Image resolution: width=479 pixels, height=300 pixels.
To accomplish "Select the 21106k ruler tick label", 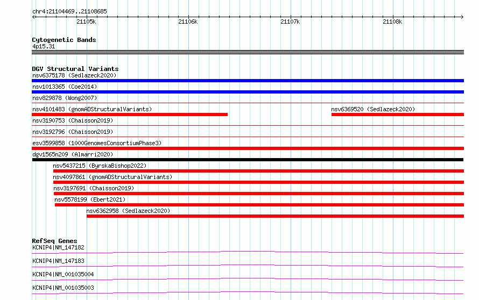I will point(188,22).
